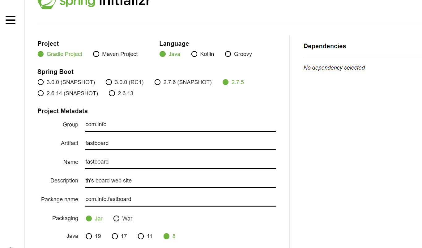Edit the Description field
The image size is (422, 248).
[x=181, y=181]
